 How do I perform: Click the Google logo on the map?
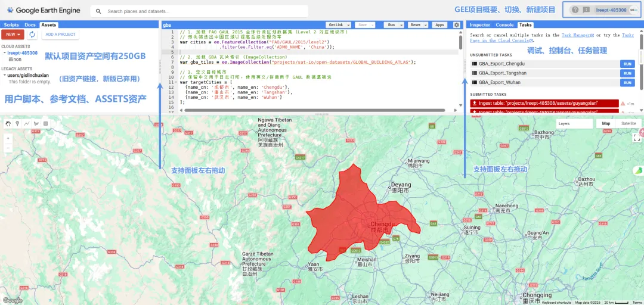[12, 300]
